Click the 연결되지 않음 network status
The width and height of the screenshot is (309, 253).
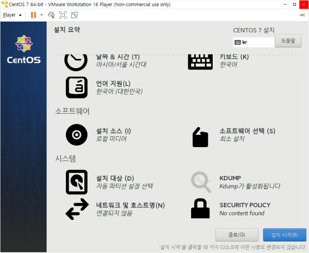tap(114, 213)
